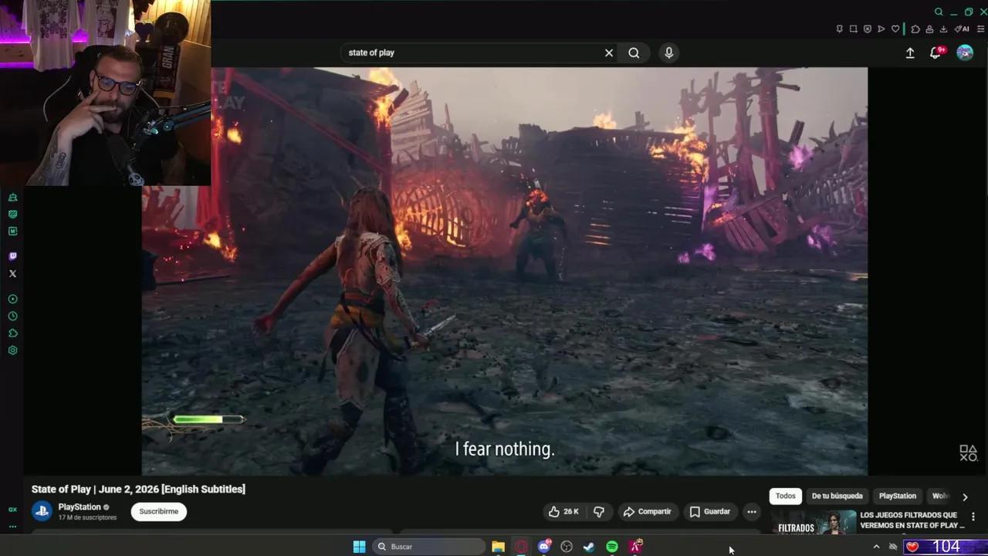Click the taskbar Buscar search box
The height and width of the screenshot is (556, 988).
(x=428, y=547)
